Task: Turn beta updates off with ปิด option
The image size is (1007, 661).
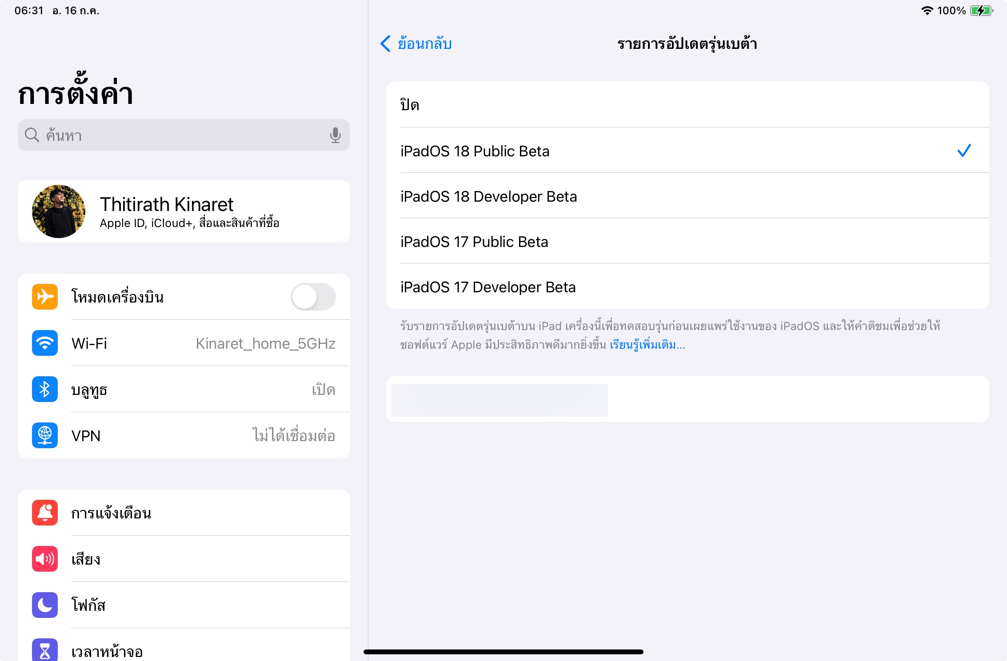Action: point(410,105)
